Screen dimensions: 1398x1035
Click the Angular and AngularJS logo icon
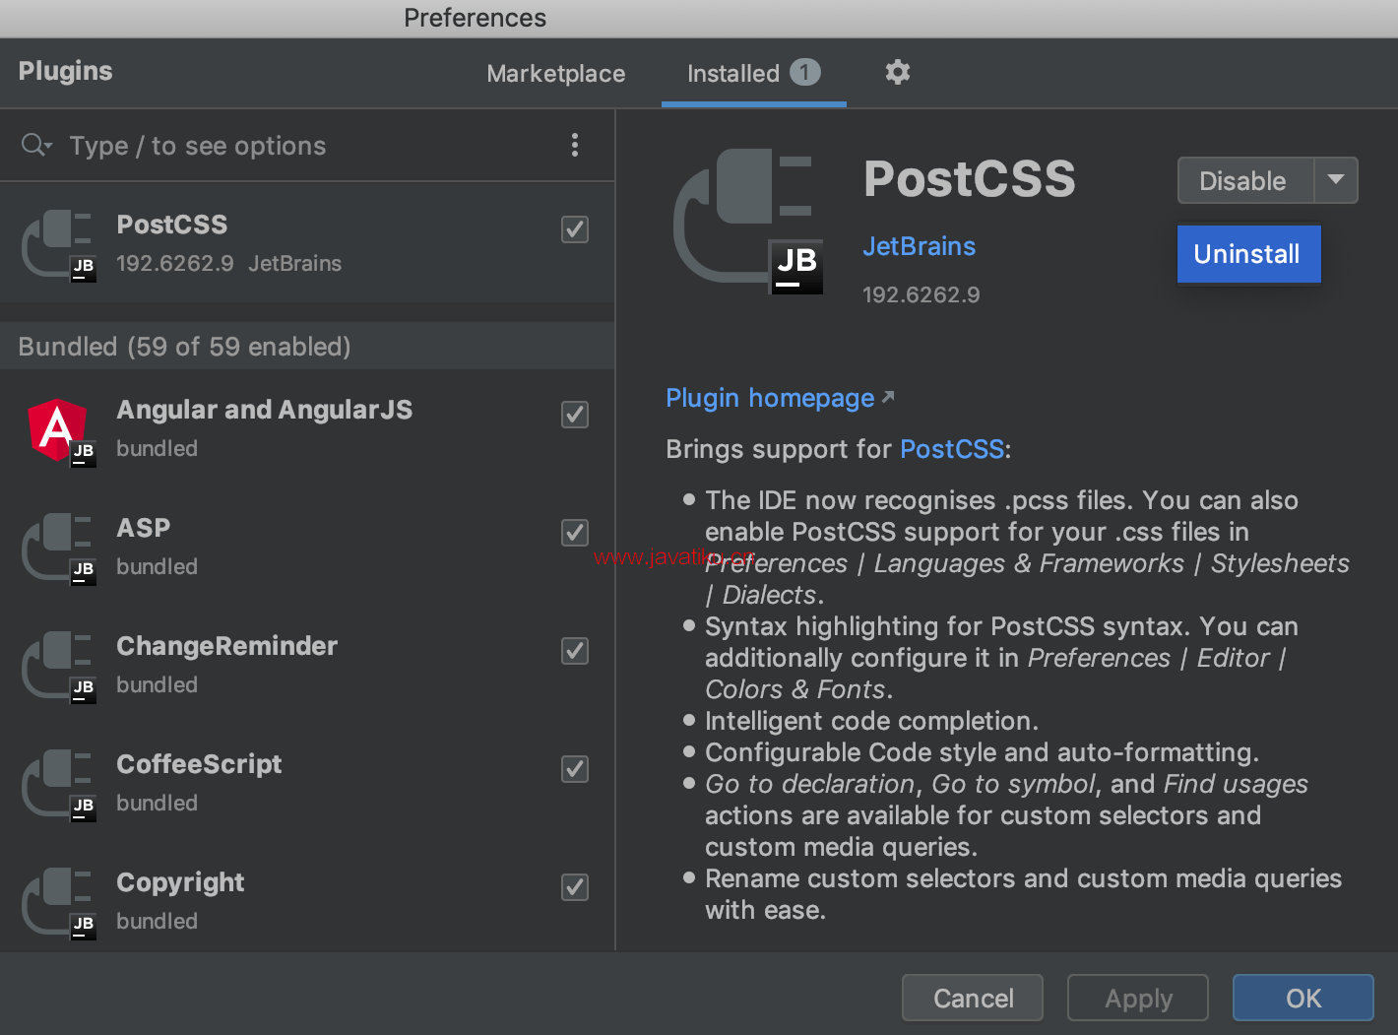coord(59,430)
